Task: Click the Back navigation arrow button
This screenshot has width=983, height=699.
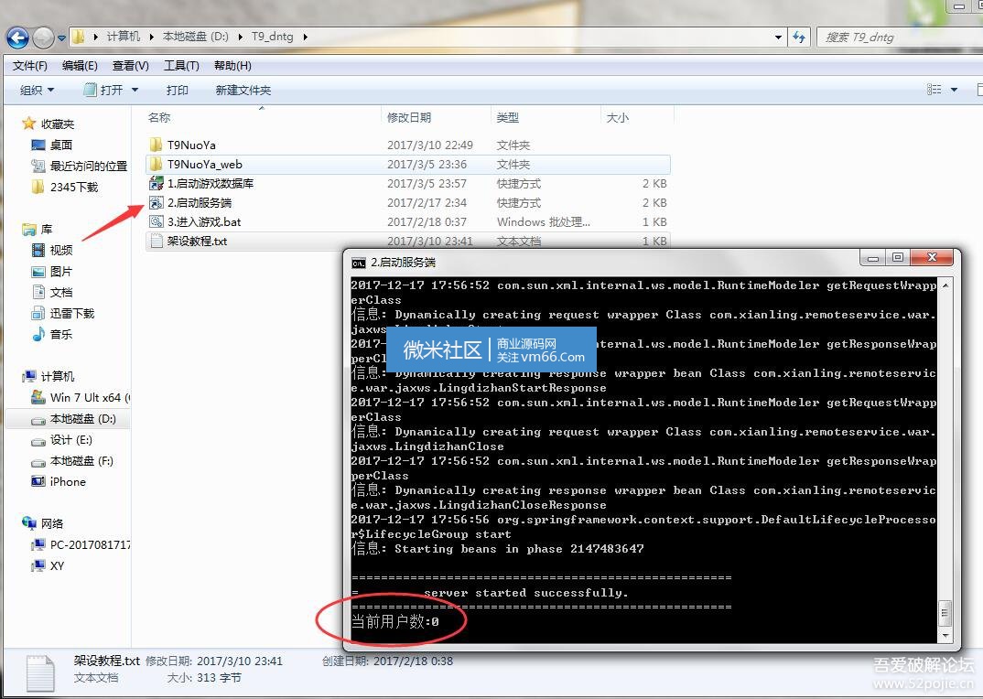Action: point(17,38)
